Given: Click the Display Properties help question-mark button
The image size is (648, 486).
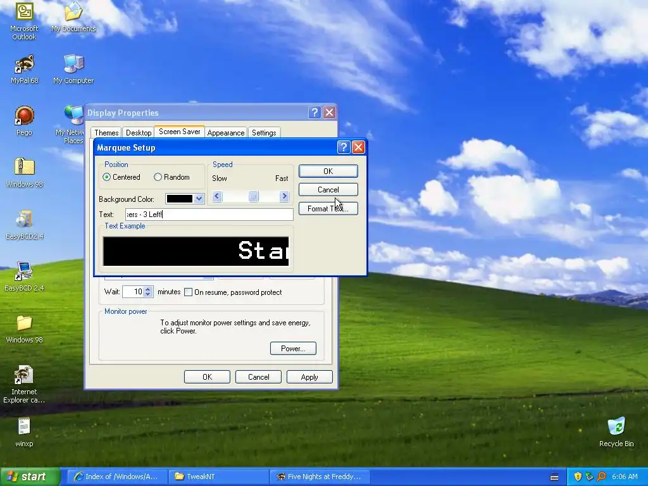Looking at the screenshot, I should click(x=315, y=113).
